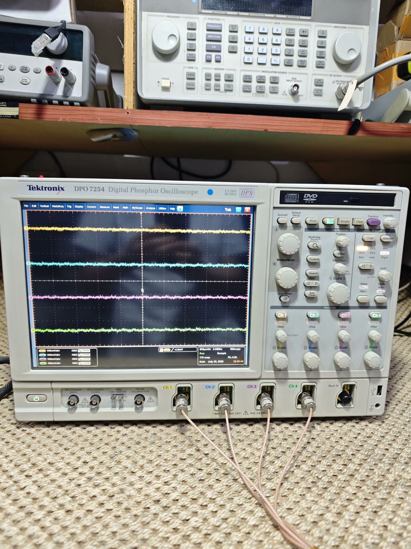Push the INCR SET key on the signal generator

coord(234,28)
